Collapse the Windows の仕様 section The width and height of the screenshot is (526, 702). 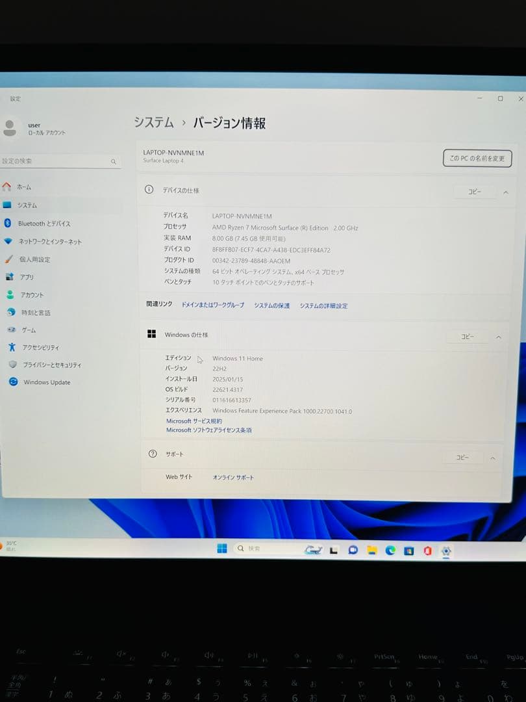click(x=499, y=336)
